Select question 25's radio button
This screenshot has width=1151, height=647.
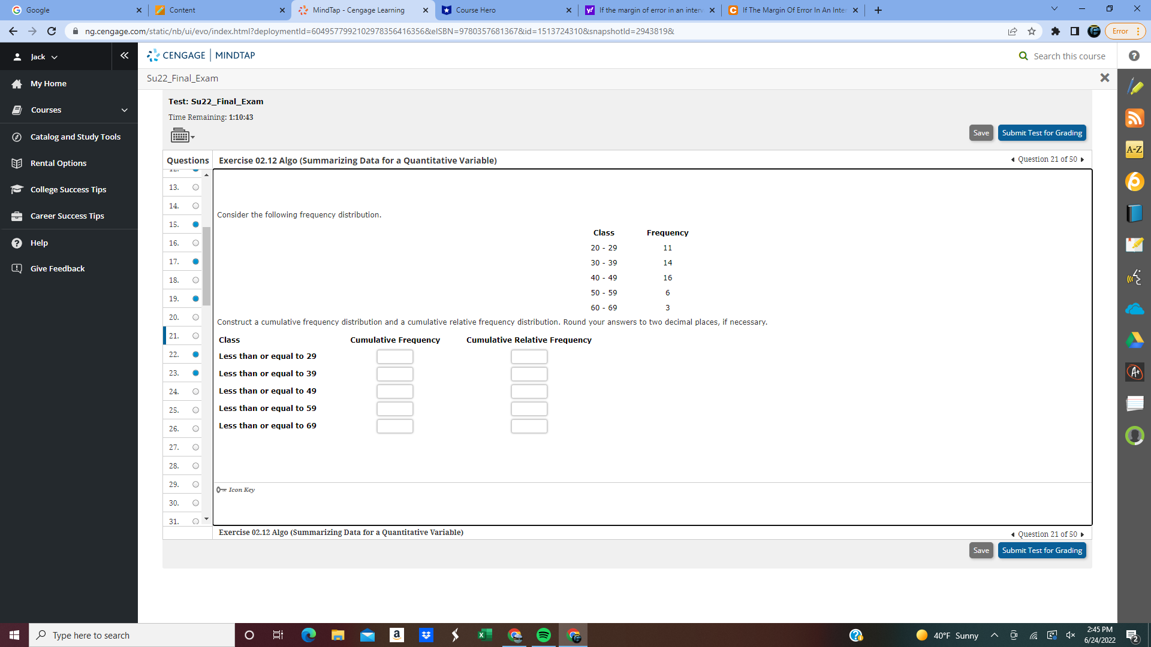[x=195, y=410]
